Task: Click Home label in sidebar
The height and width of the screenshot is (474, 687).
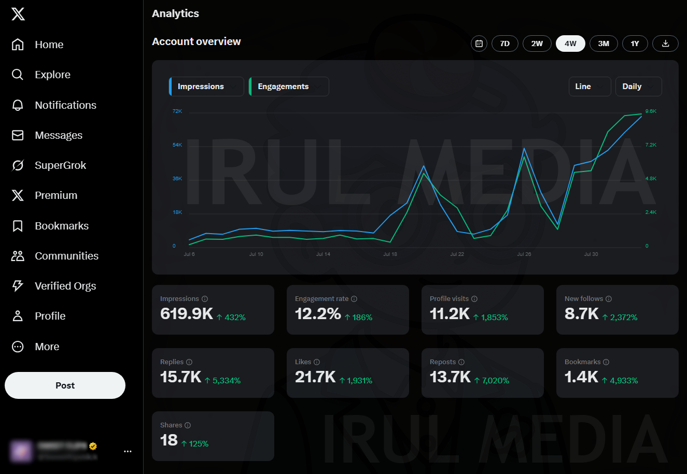Action: pyautogui.click(x=49, y=45)
